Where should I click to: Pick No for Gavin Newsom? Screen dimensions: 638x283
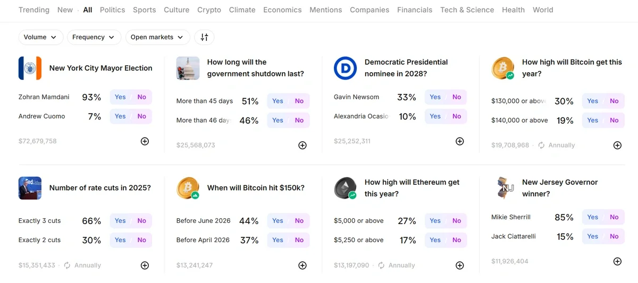(457, 97)
